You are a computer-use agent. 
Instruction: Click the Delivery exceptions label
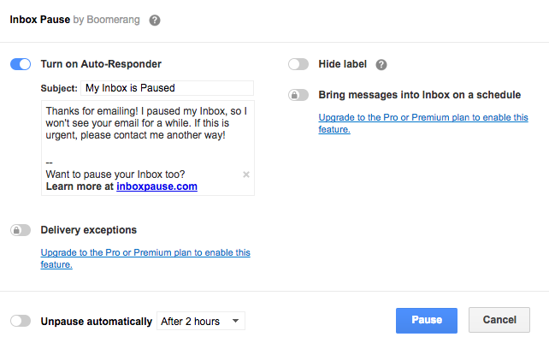(x=89, y=230)
